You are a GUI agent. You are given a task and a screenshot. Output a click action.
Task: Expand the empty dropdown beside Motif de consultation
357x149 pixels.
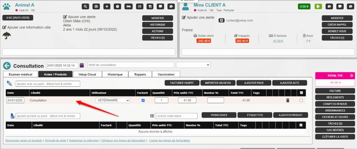click(x=193, y=65)
